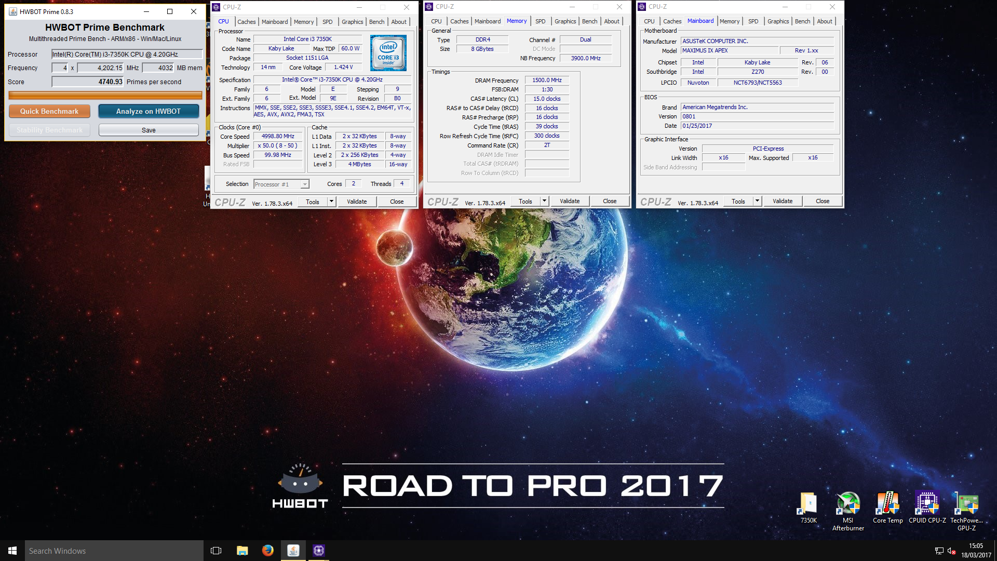Click Close button in Mainboard window
This screenshot has width=997, height=561.
point(823,201)
